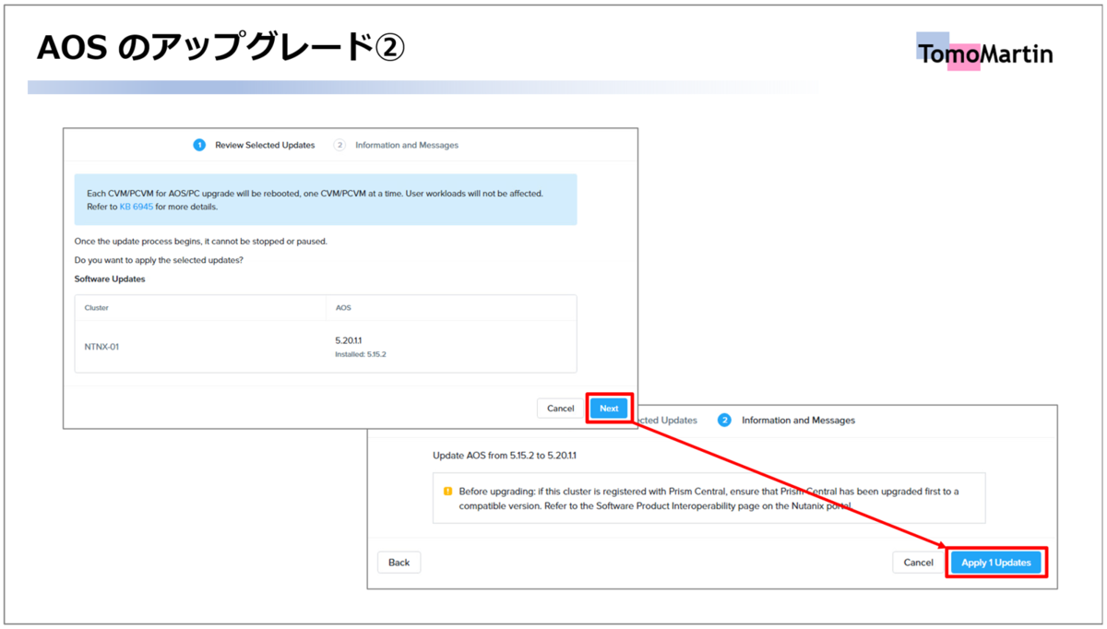This screenshot has width=1107, height=629.
Task: Click the step 1 circle icon
Action: pyautogui.click(x=199, y=145)
